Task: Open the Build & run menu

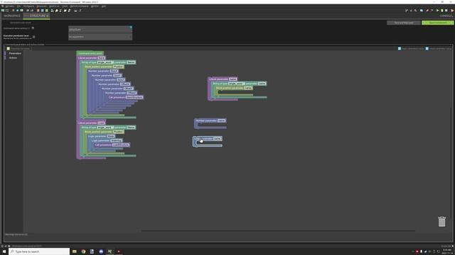Action: [54, 6]
